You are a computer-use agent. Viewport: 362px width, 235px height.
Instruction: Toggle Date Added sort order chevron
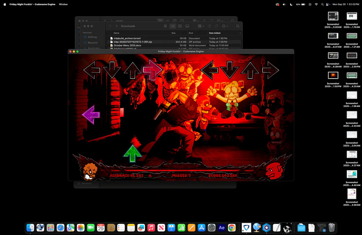tap(240, 33)
